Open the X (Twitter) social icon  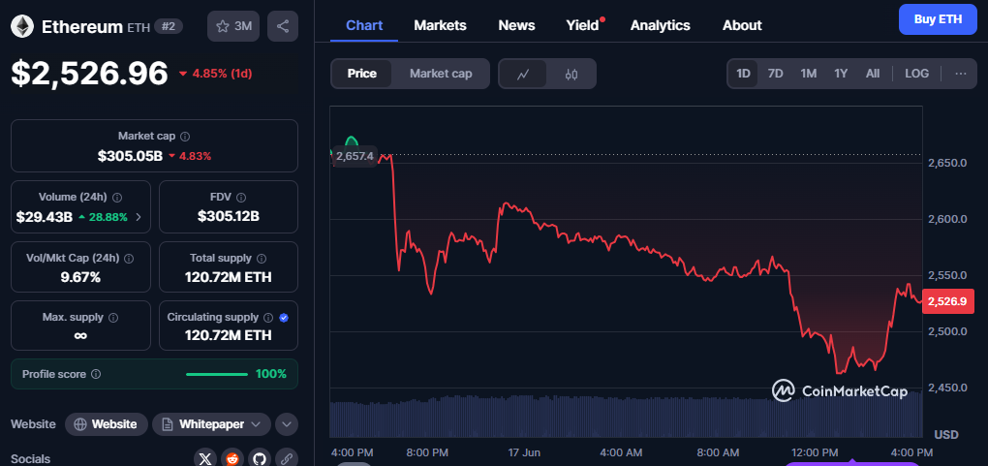coord(204,458)
